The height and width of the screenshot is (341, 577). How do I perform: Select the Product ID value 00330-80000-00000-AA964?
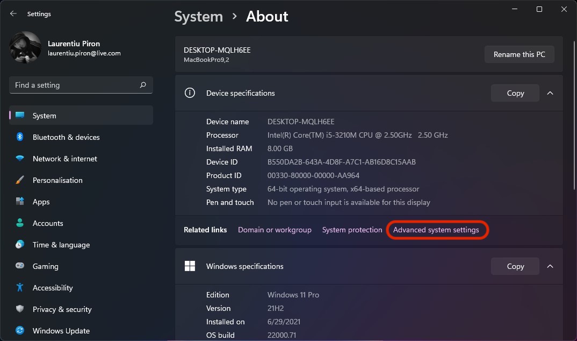pos(313,175)
